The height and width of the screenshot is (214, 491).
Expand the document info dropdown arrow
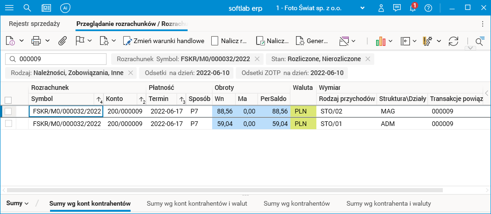coord(22,41)
